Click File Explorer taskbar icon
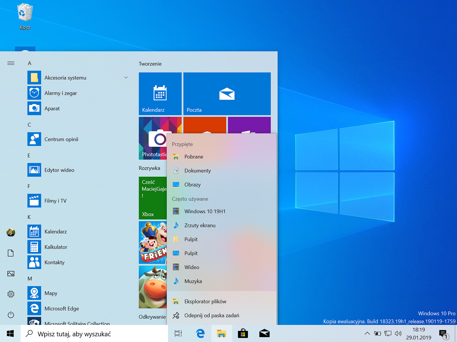Viewport: 457px width, 342px height. click(x=222, y=334)
